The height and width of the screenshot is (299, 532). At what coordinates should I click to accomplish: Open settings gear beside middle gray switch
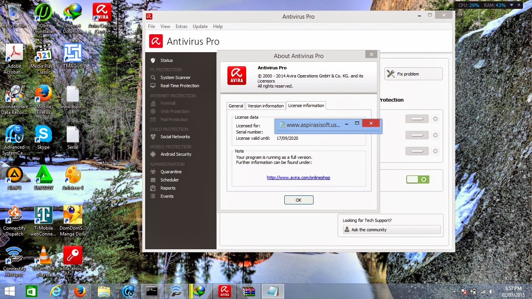(x=435, y=135)
